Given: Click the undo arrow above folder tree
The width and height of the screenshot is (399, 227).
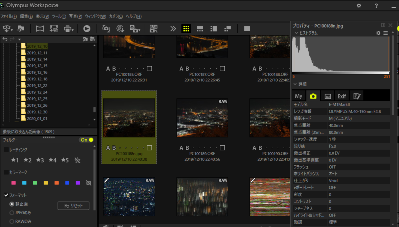Looking at the screenshot, I should (5, 39).
